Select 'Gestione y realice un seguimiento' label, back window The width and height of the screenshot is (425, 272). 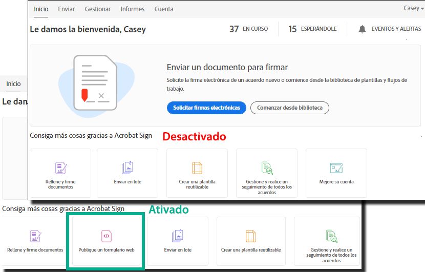click(331, 255)
